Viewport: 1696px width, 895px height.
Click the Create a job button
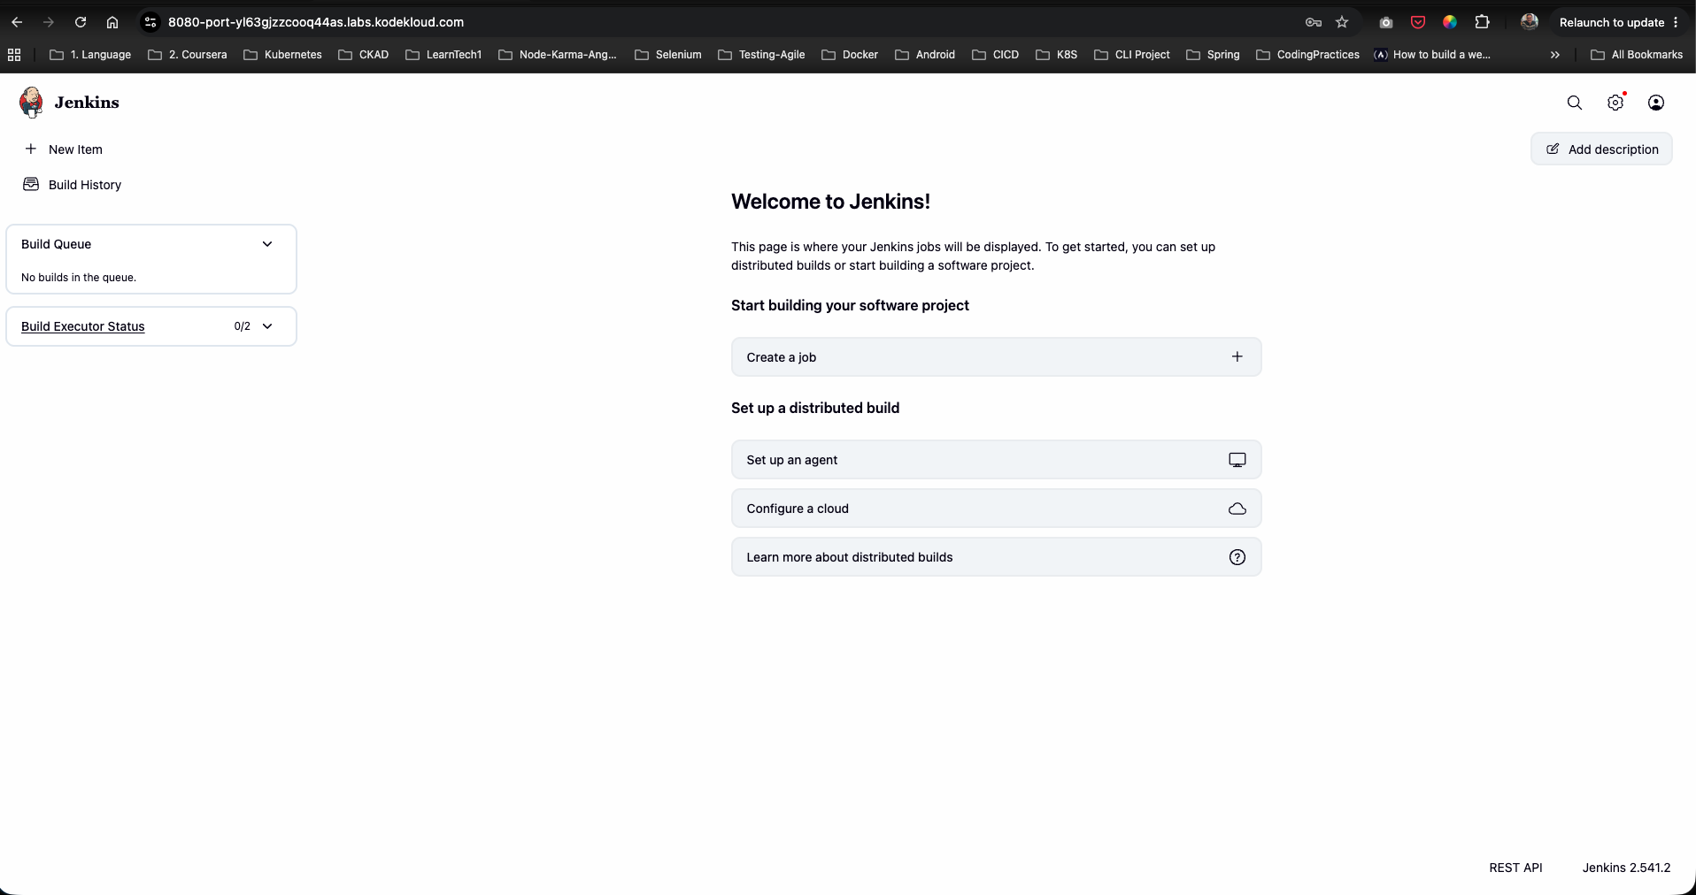click(996, 357)
